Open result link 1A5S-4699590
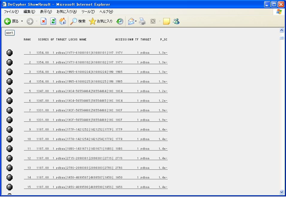 coord(96,187)
